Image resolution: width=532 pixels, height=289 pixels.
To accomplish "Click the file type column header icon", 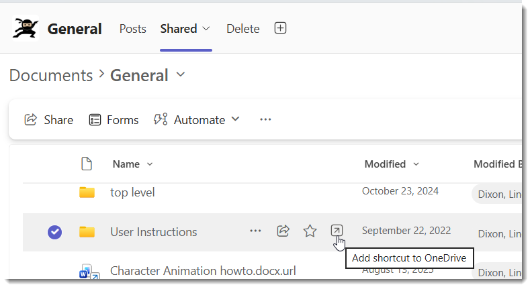I will point(87,164).
